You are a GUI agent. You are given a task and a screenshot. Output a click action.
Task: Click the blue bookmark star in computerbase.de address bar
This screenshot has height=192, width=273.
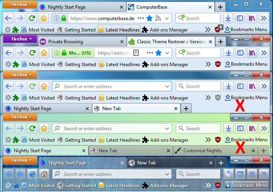click(x=149, y=18)
